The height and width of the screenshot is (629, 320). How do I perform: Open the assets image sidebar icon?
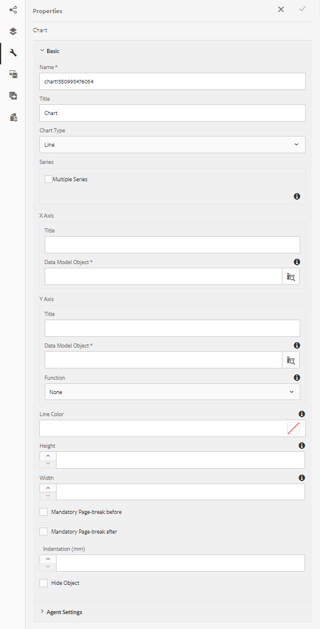click(x=13, y=74)
